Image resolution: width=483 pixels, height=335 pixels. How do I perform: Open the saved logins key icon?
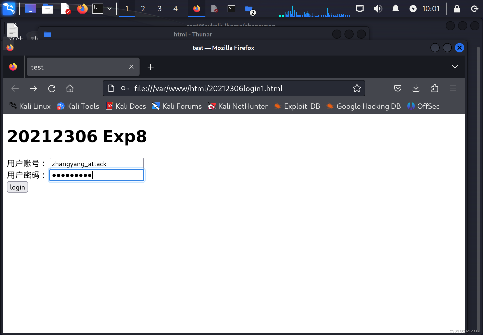click(x=125, y=88)
